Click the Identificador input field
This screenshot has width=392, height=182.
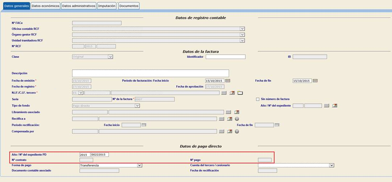(225, 57)
